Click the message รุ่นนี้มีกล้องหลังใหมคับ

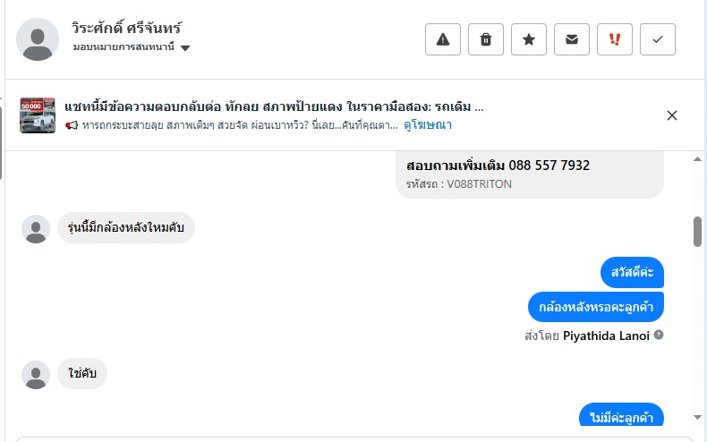pyautogui.click(x=126, y=228)
